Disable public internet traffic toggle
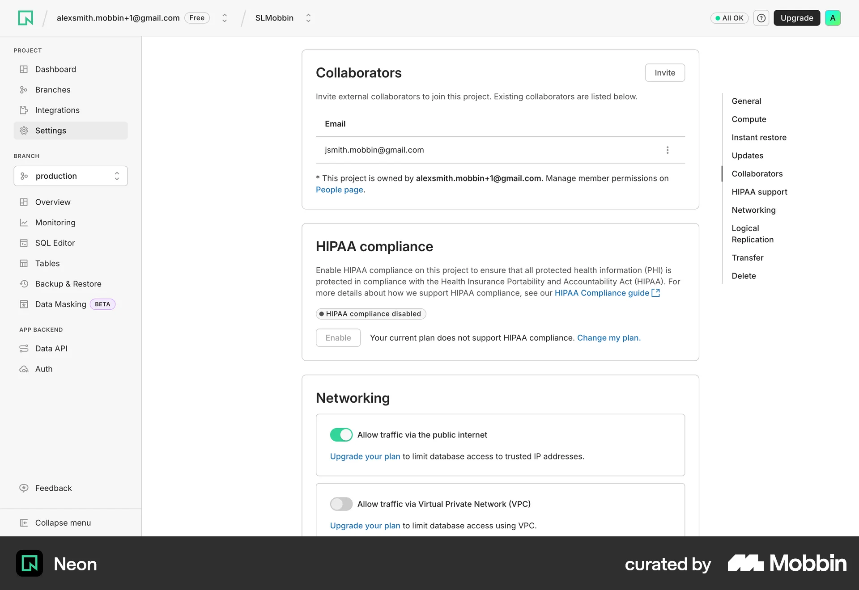859x590 pixels. (341, 435)
